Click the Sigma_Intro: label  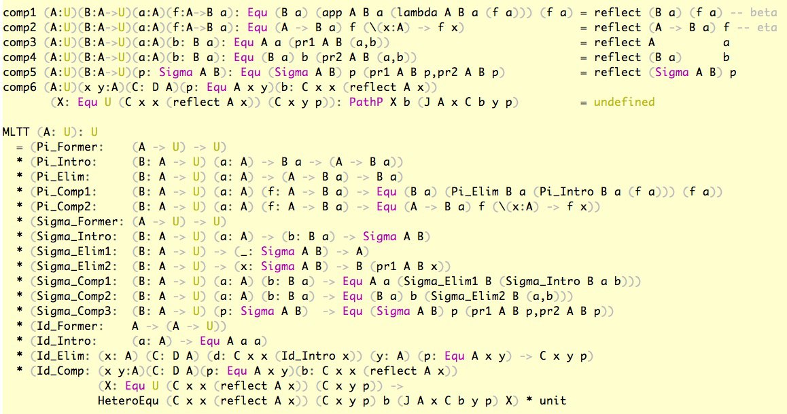click(x=77, y=237)
